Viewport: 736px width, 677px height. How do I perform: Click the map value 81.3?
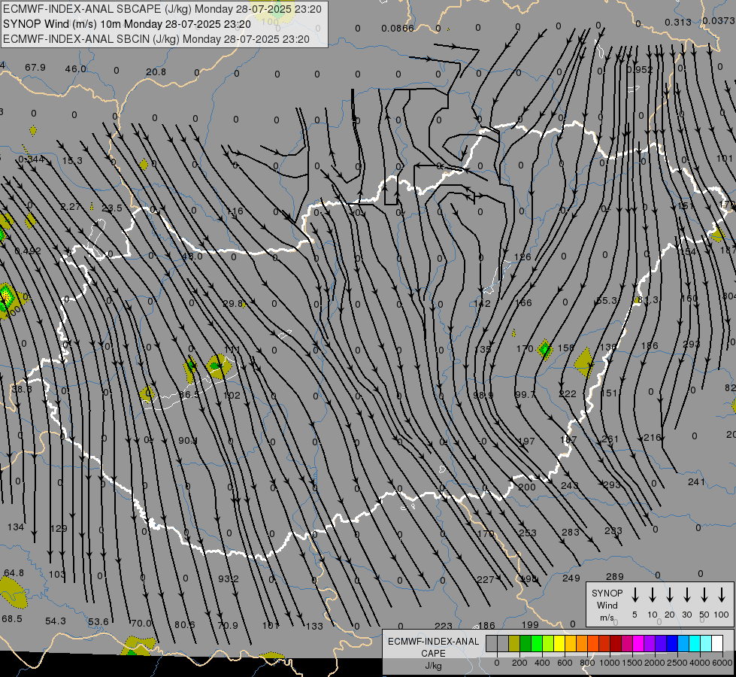648,299
